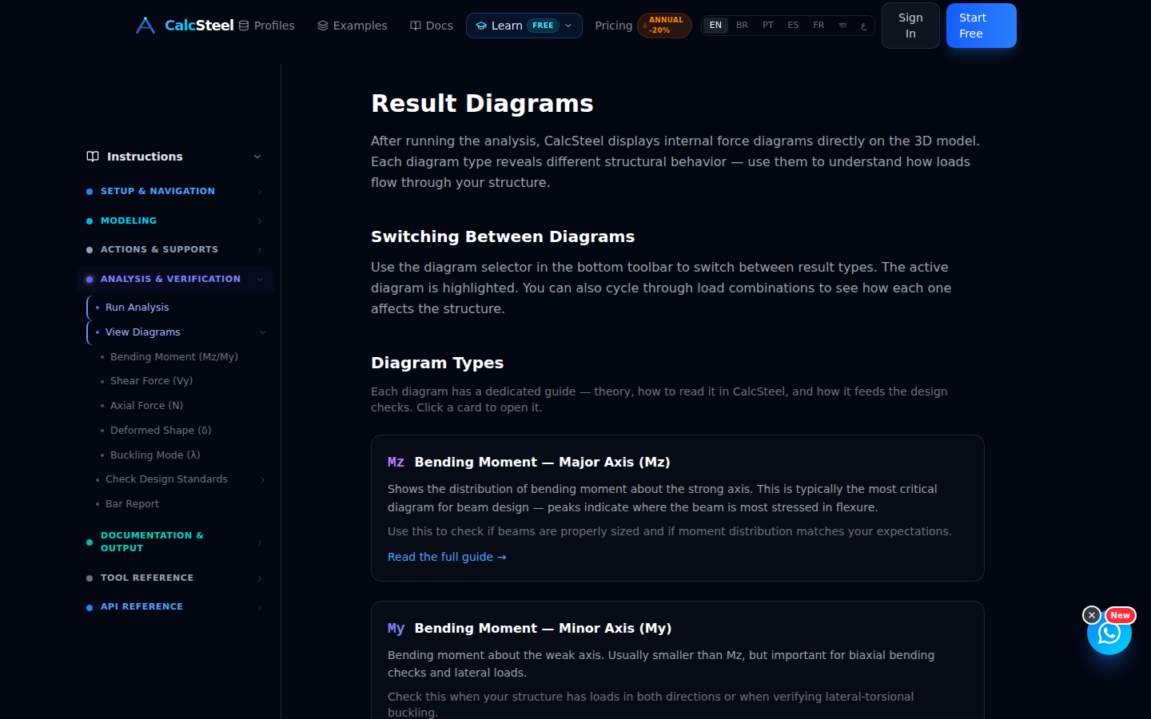Switch language to FR
The width and height of the screenshot is (1151, 719).
pos(818,26)
